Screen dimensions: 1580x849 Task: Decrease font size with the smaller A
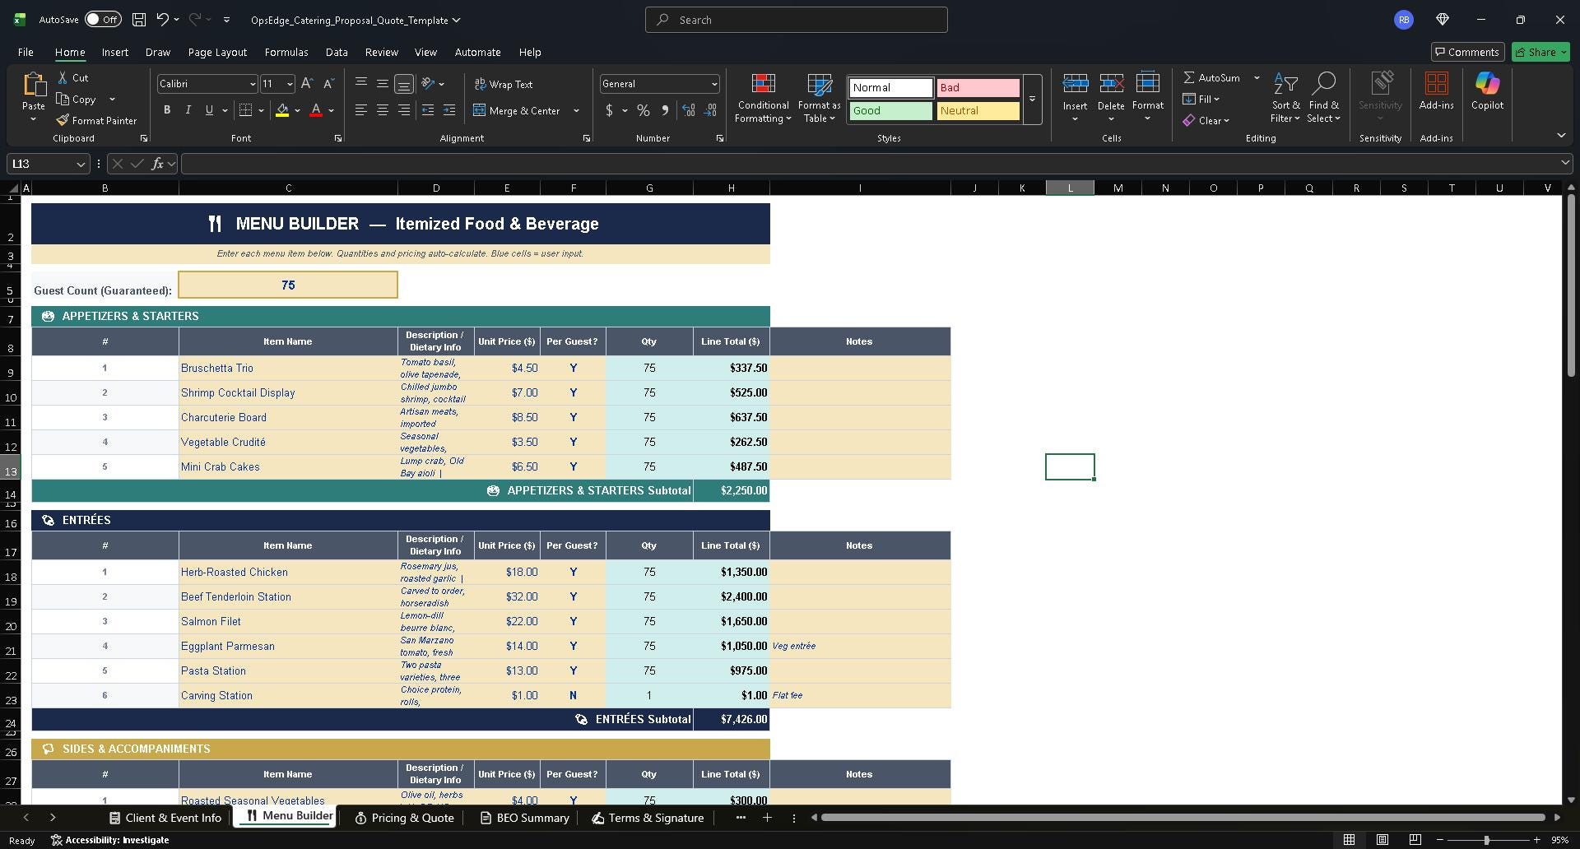click(328, 83)
